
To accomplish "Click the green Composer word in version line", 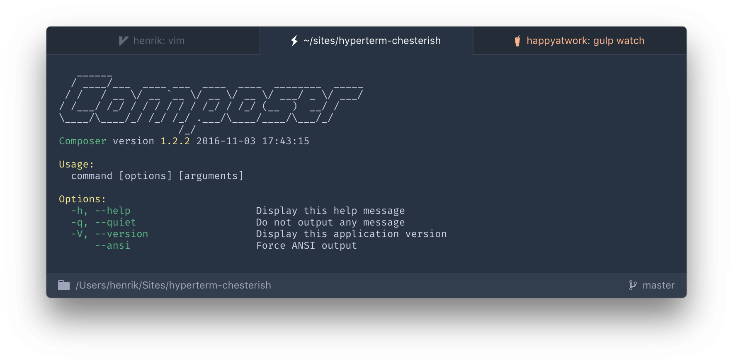I will [x=83, y=141].
